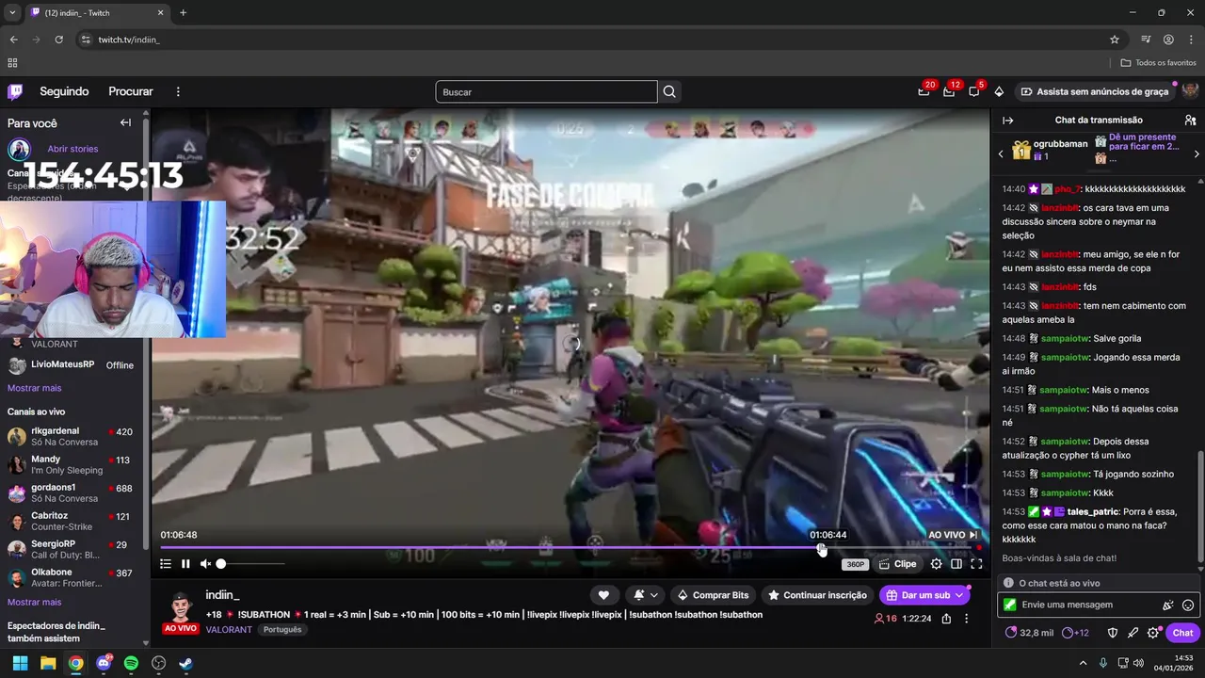1205x678 pixels.
Task: Open Steam from the taskbar
Action: (x=186, y=663)
